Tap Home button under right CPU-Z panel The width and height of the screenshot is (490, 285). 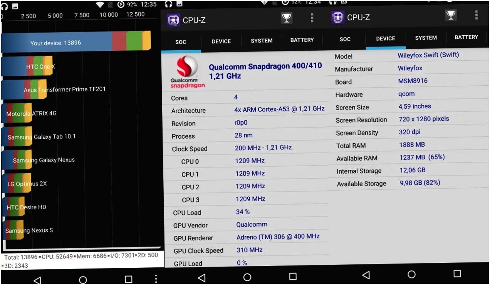[x=411, y=274]
